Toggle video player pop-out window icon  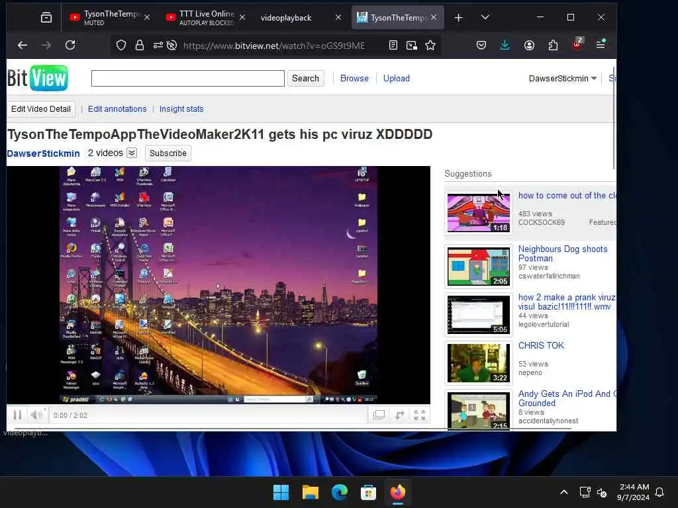point(379,415)
